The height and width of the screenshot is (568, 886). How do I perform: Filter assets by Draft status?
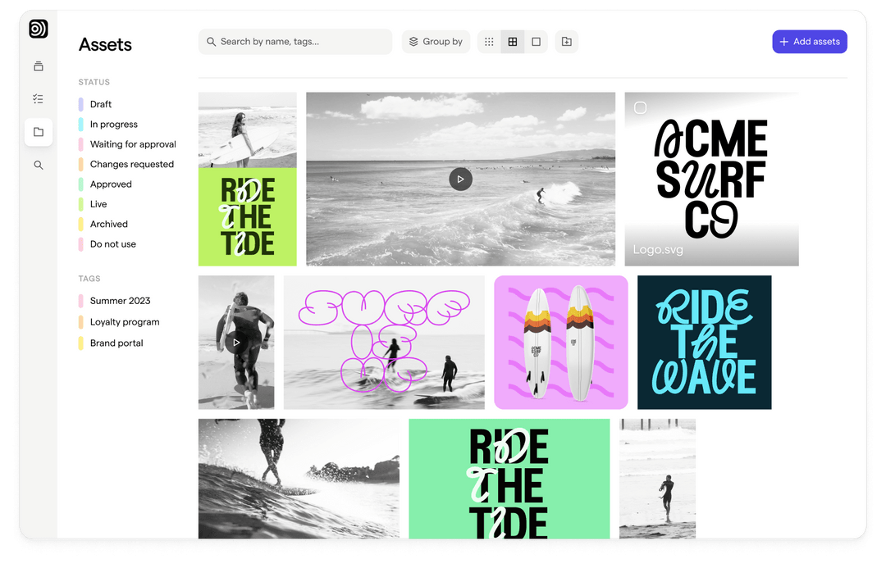(x=99, y=104)
